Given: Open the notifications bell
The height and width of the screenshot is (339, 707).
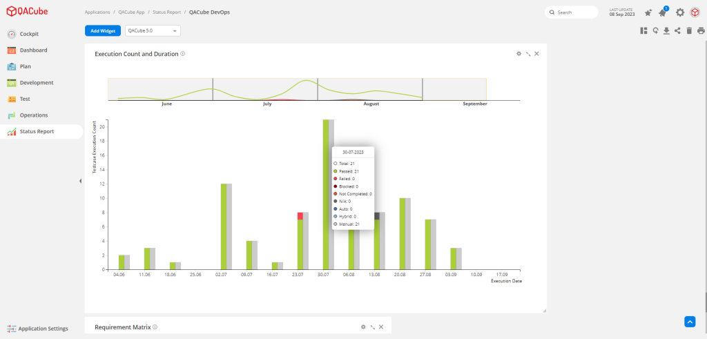Looking at the screenshot, I should coord(663,12).
